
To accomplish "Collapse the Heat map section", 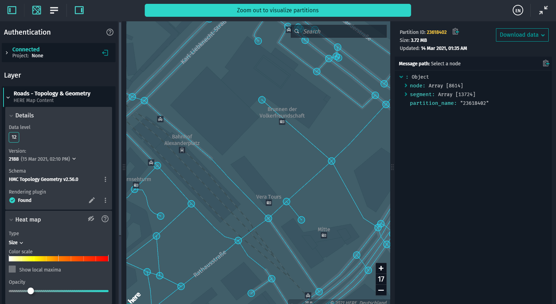I will [11, 220].
